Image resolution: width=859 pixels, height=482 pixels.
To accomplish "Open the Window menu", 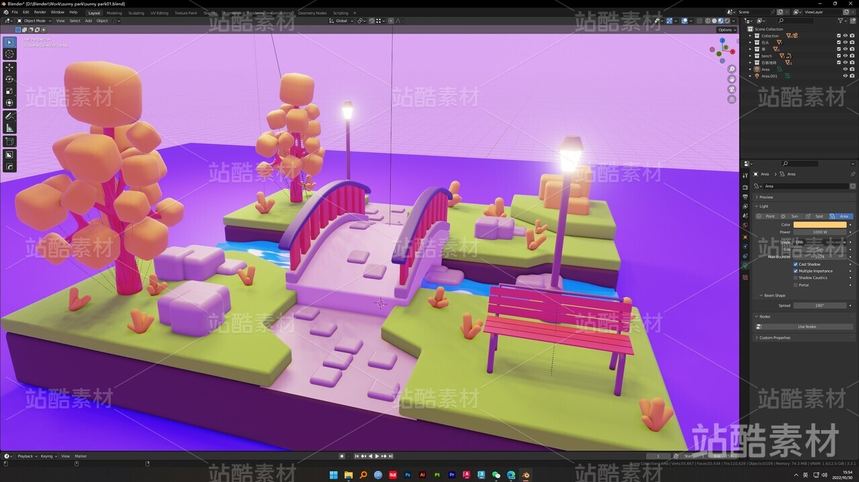I will coord(58,12).
